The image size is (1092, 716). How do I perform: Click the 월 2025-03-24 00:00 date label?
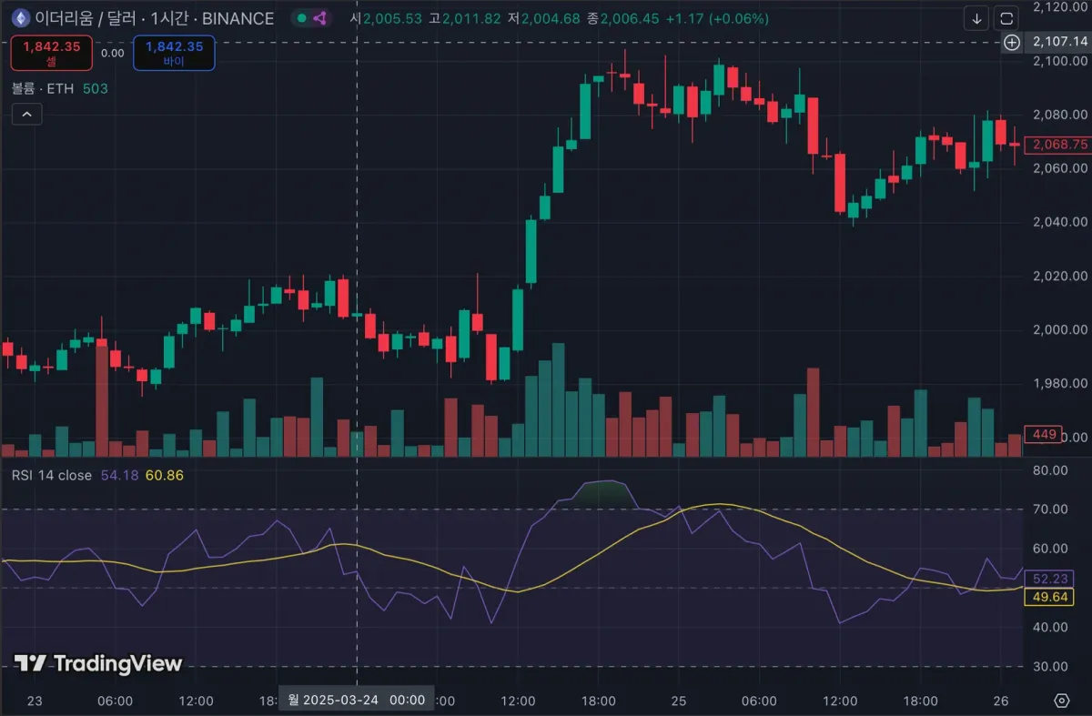(355, 700)
